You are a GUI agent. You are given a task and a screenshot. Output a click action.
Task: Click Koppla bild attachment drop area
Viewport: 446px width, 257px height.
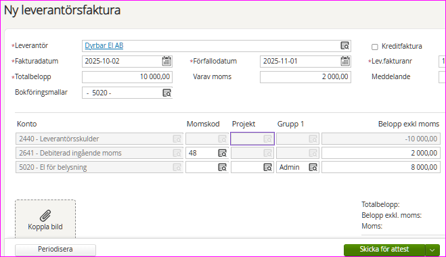45,219
